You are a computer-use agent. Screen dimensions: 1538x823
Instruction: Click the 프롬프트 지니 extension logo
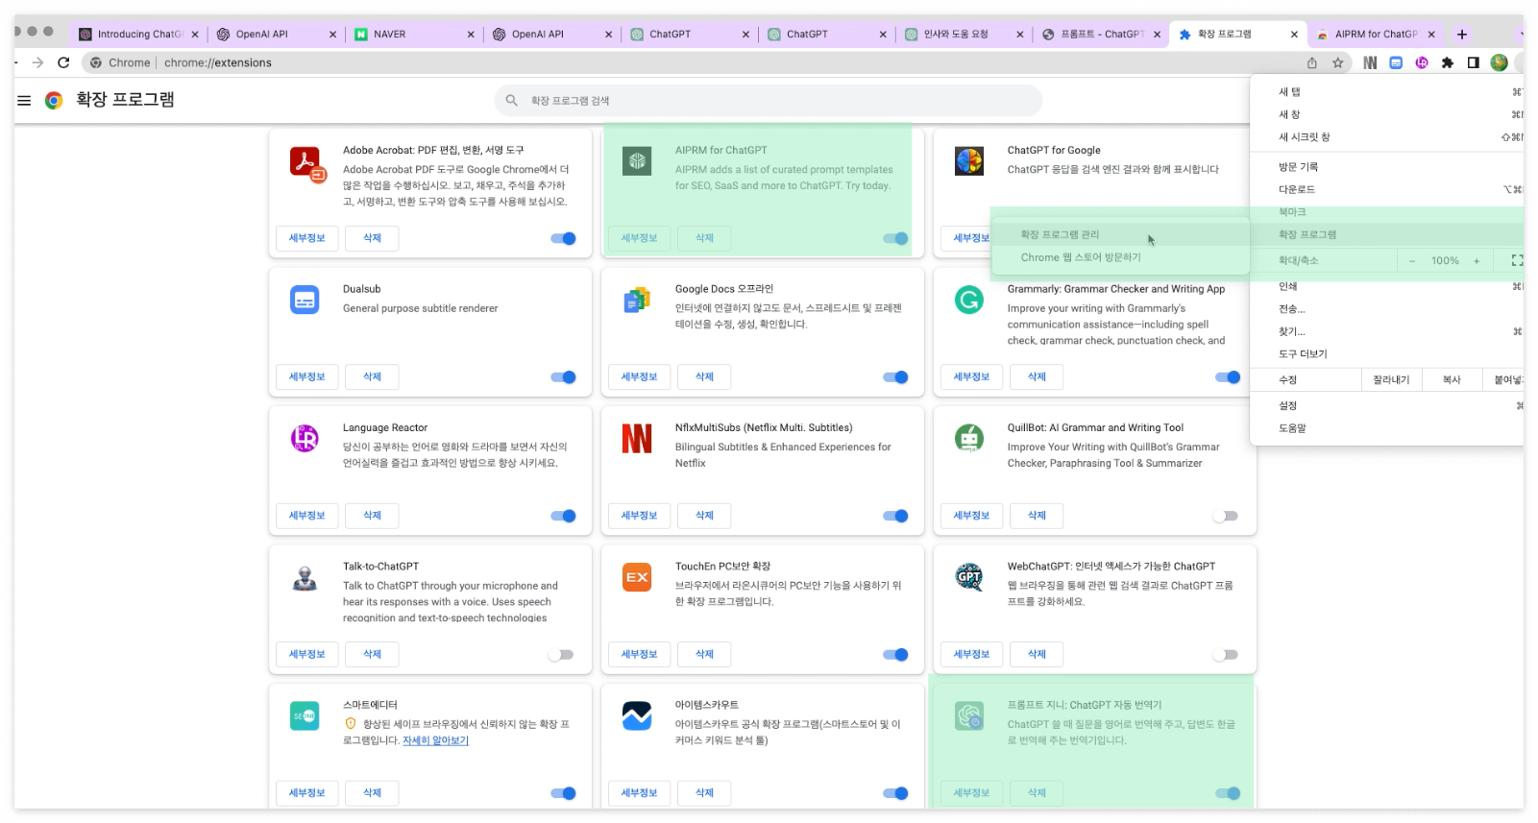coord(968,716)
